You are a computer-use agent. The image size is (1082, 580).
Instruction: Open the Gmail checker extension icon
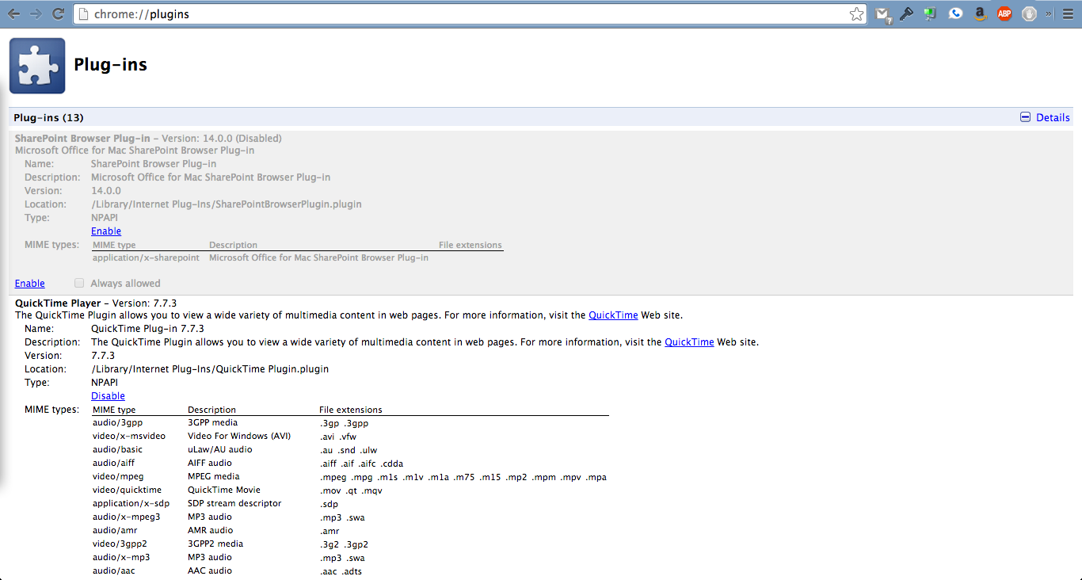click(883, 13)
